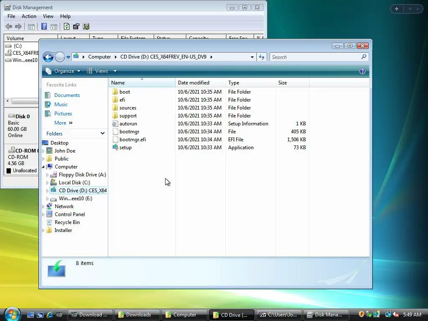Screen dimensions: 428x321
Task: Select the (C:) volume in Disk Management
Action: tap(18, 46)
